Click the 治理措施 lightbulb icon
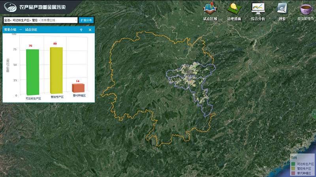The image size is (316, 177). [x=233, y=8]
